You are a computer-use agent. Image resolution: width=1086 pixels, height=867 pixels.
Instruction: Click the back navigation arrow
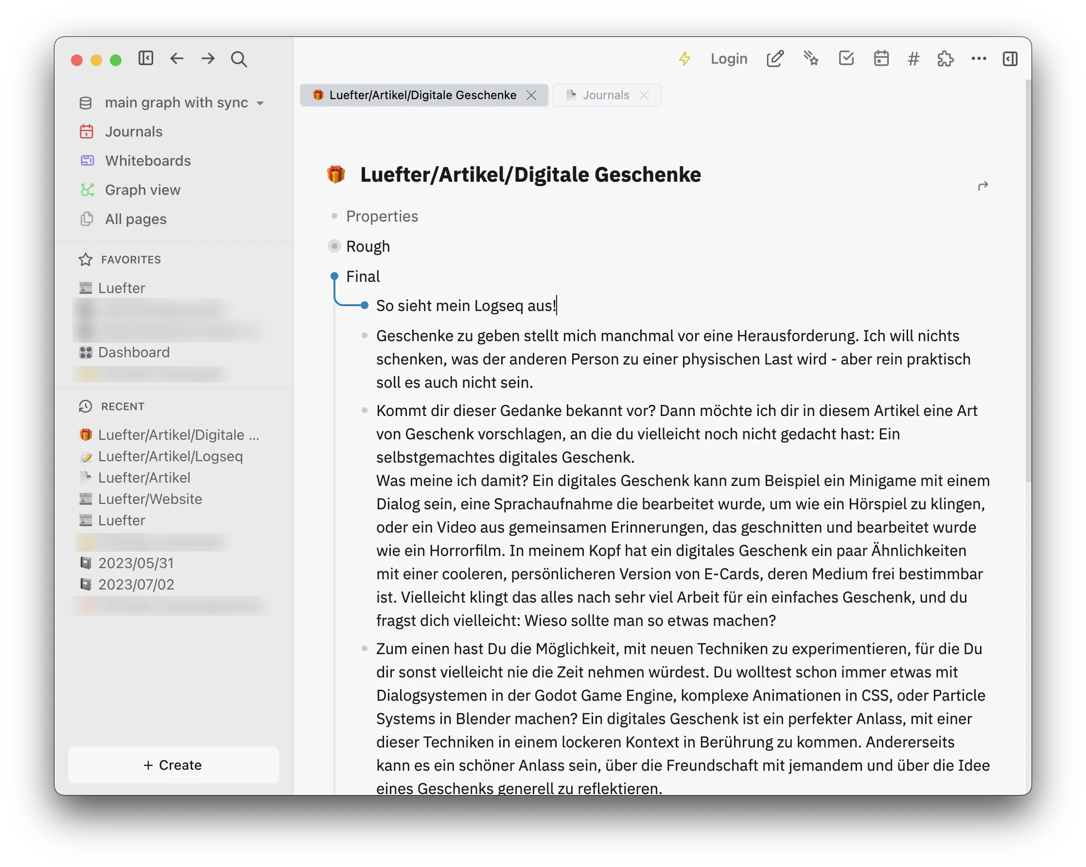177,58
